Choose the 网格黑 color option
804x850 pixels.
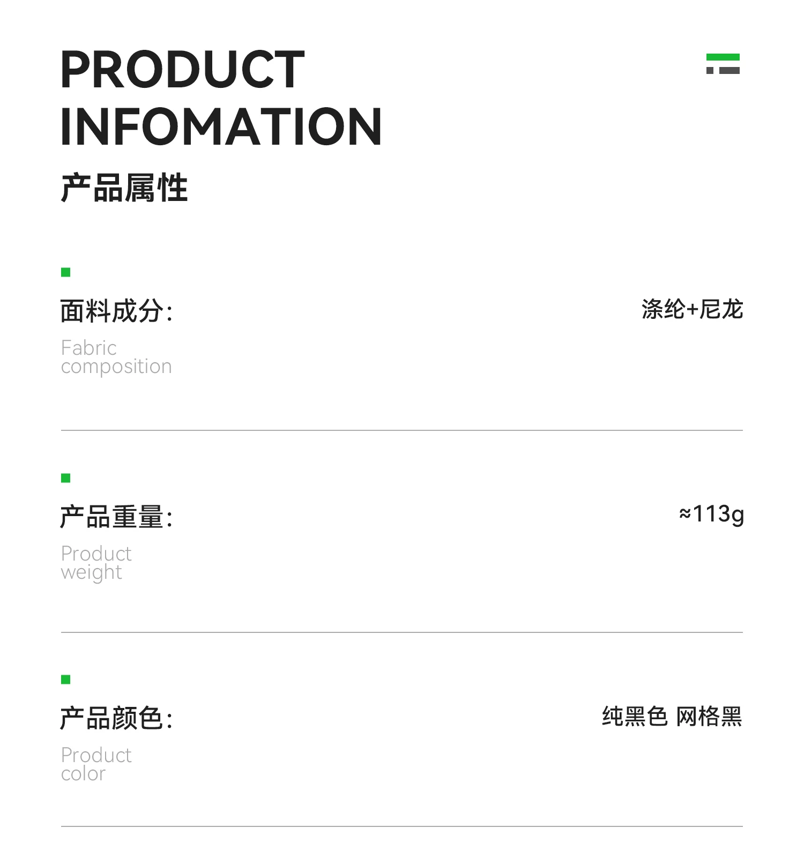pyautogui.click(x=709, y=717)
